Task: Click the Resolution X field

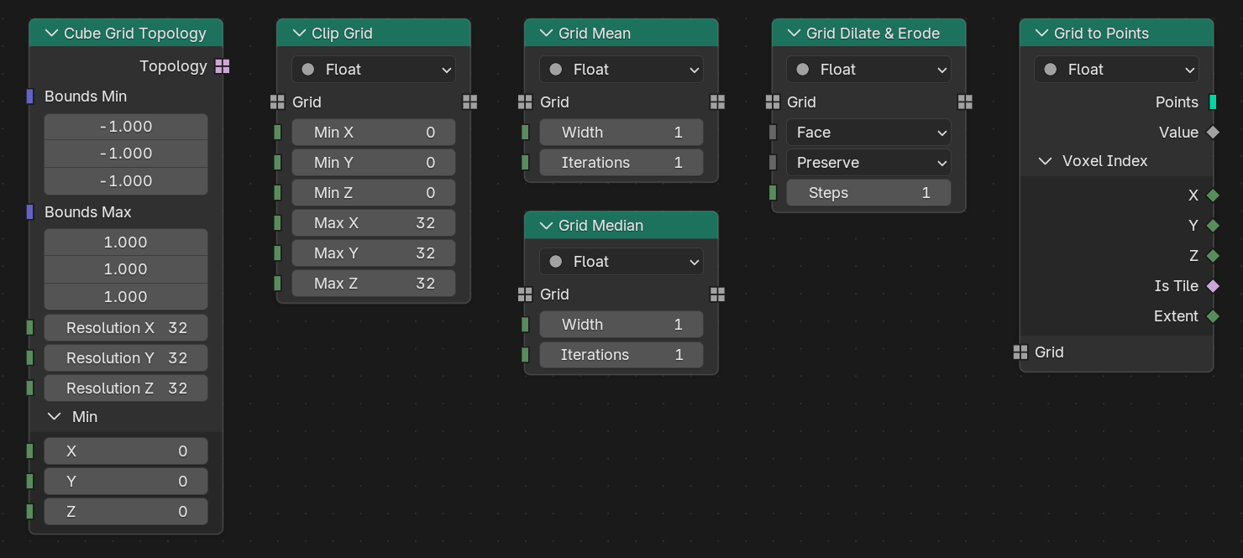Action: 126,328
